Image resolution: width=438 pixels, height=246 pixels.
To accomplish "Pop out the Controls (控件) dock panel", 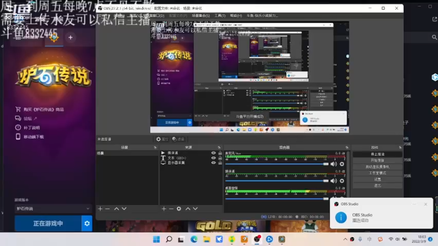I will click(x=400, y=147).
